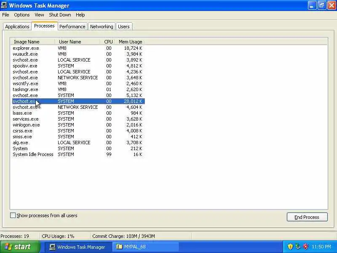Click MYPAL_68 folder icon in taskbar
Screen dimensions: 337x253
point(119,247)
